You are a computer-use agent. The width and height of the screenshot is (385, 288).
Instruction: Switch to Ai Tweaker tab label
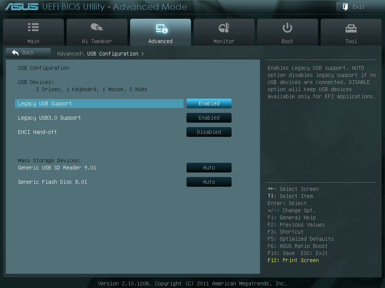pos(97,41)
